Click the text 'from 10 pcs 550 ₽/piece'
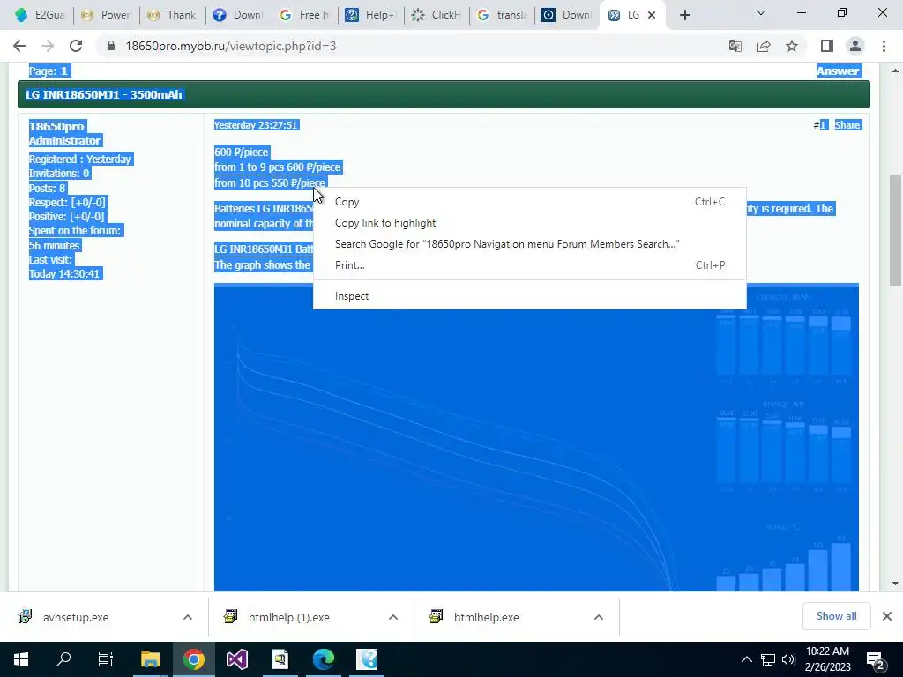903x677 pixels. (270, 183)
